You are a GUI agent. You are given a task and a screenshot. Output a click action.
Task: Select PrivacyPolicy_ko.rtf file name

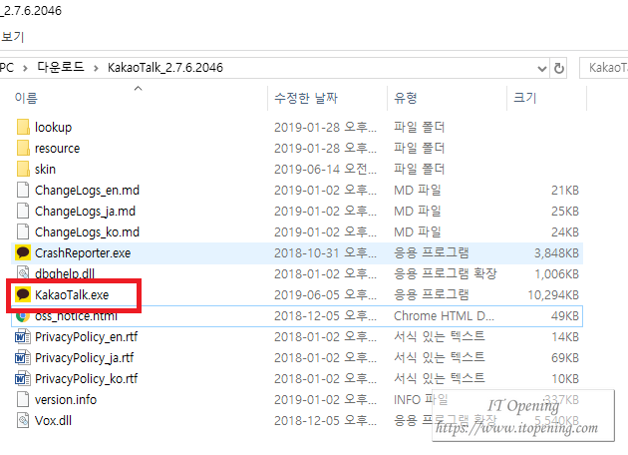[x=86, y=379]
